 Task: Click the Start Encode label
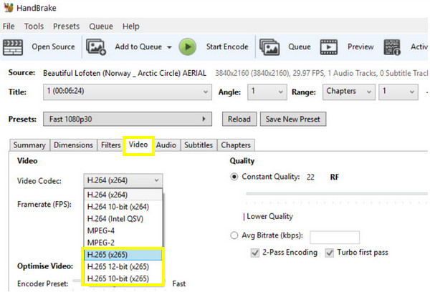(x=227, y=47)
